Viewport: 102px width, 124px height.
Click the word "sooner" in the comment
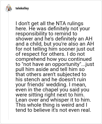pyautogui.click(x=67, y=49)
